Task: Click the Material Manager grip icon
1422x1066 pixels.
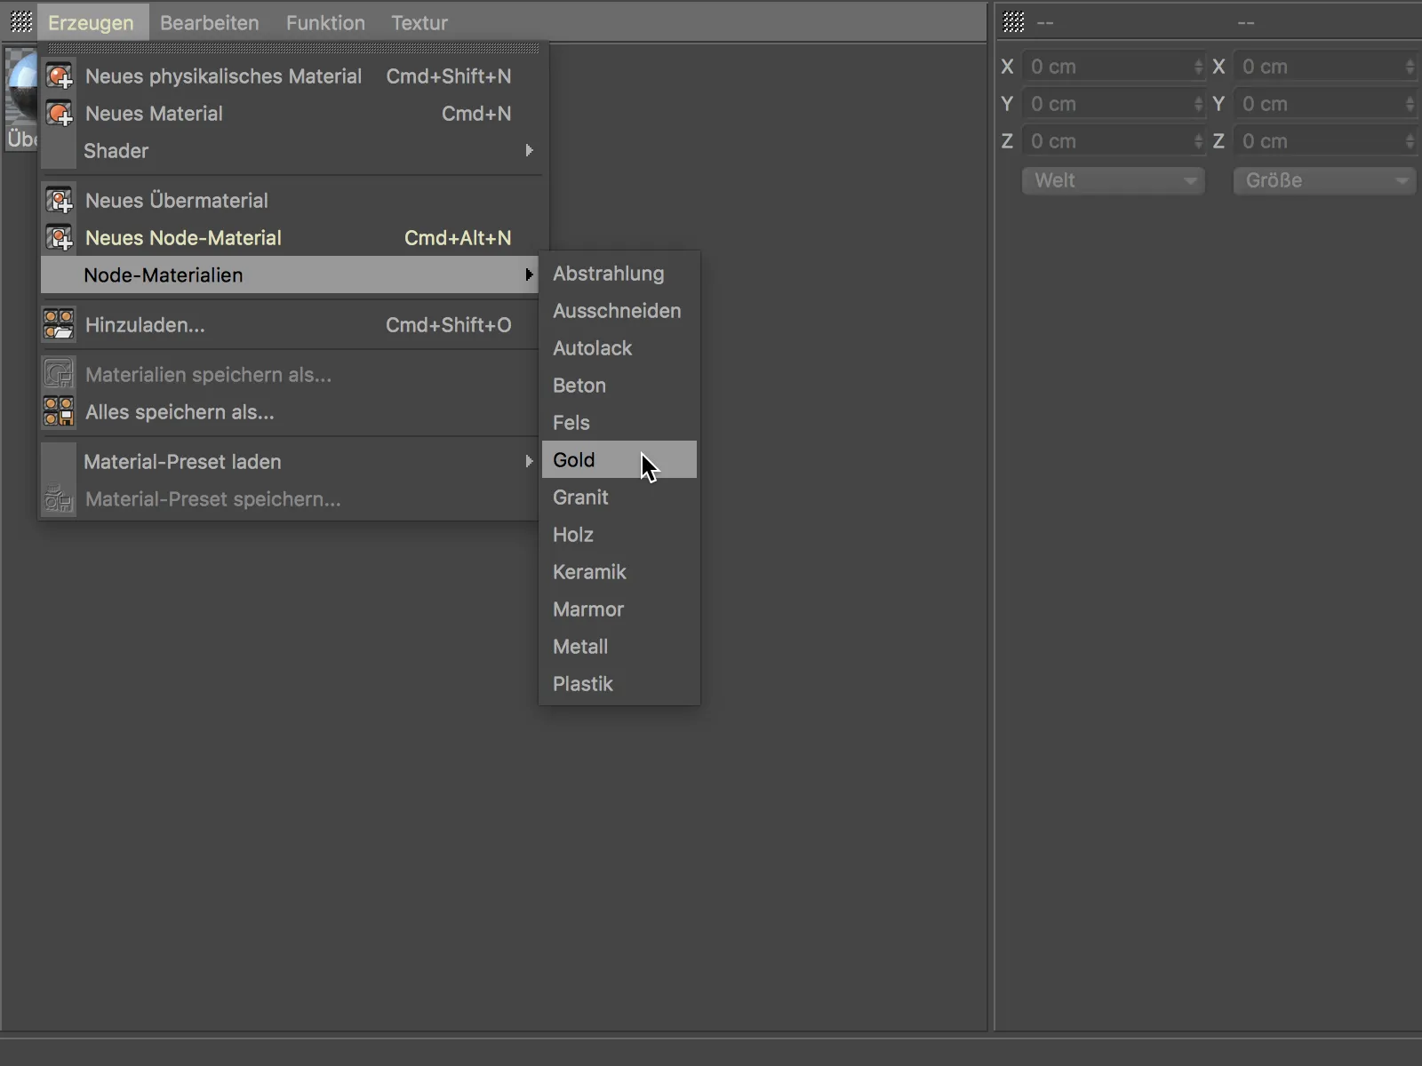Action: 21,22
